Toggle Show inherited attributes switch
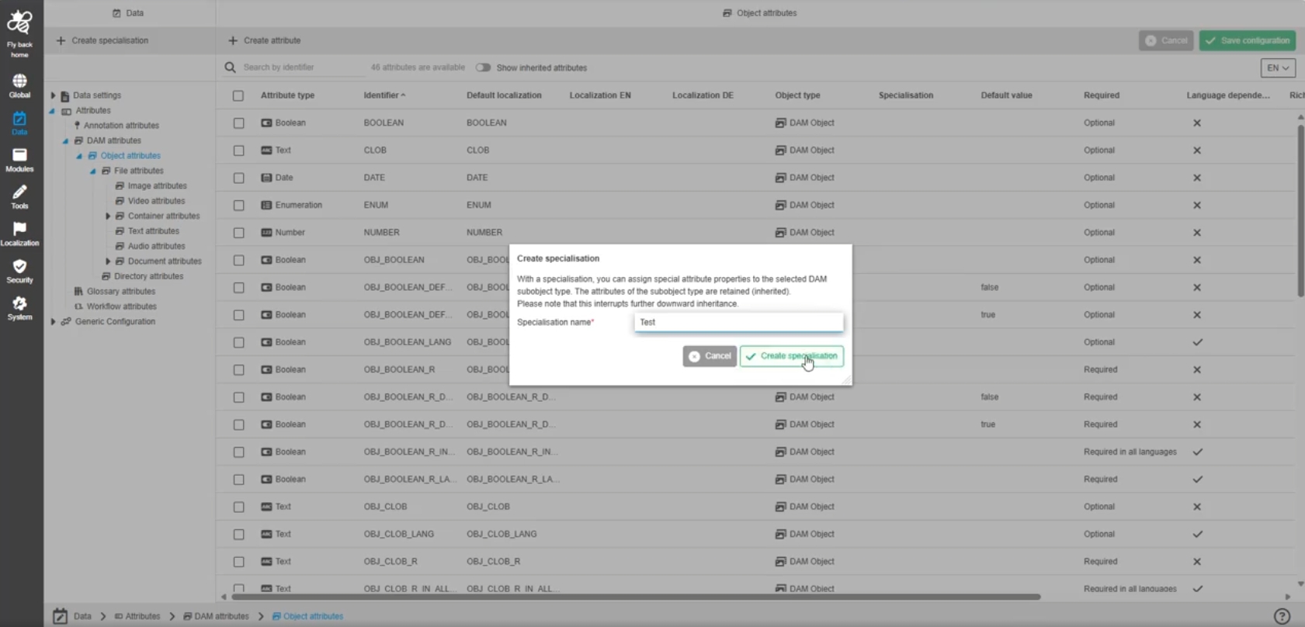 coord(483,68)
